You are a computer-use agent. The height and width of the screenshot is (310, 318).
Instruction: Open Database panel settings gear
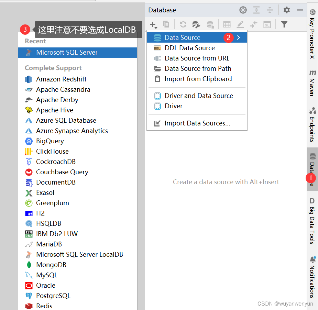pyautogui.click(x=287, y=10)
